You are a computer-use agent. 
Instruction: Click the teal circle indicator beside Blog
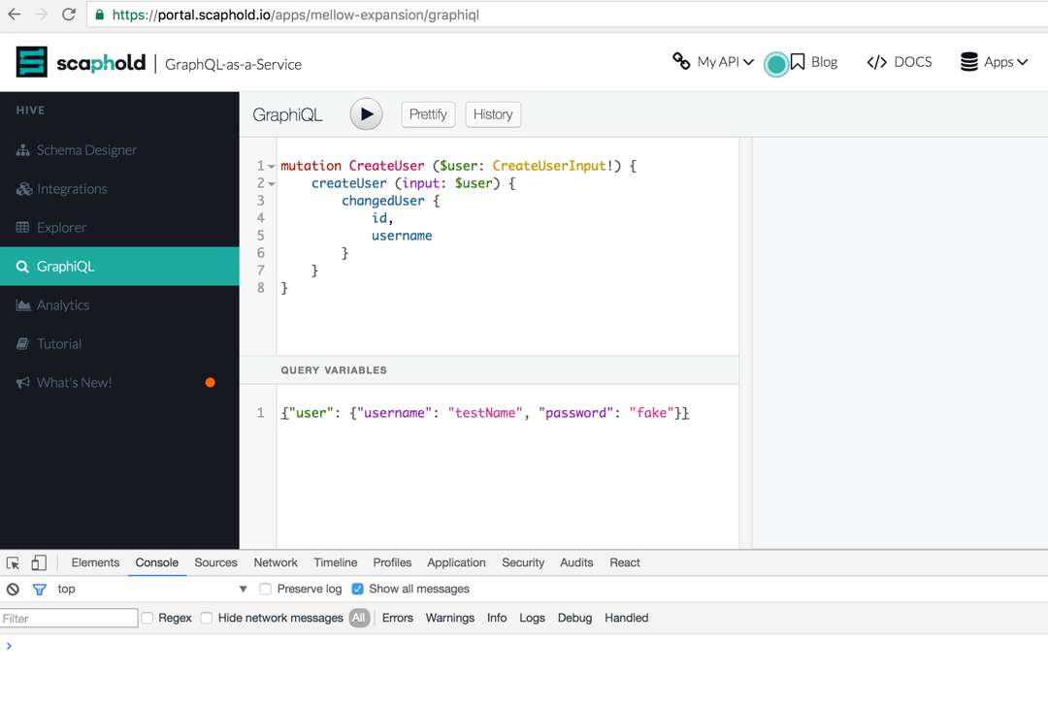[x=776, y=65]
